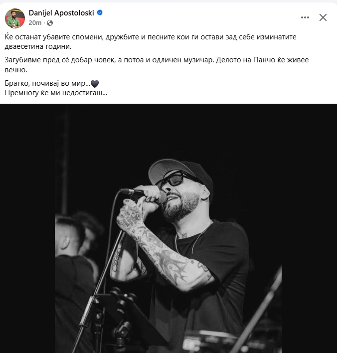
Task: Click the Danijel Apostoloski name link
Action: pos(61,13)
